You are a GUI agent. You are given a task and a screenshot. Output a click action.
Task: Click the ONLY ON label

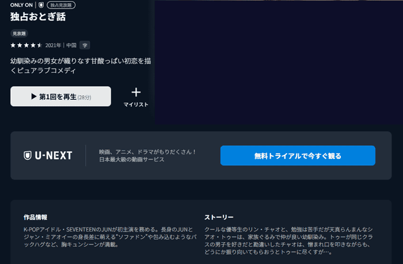pos(22,5)
